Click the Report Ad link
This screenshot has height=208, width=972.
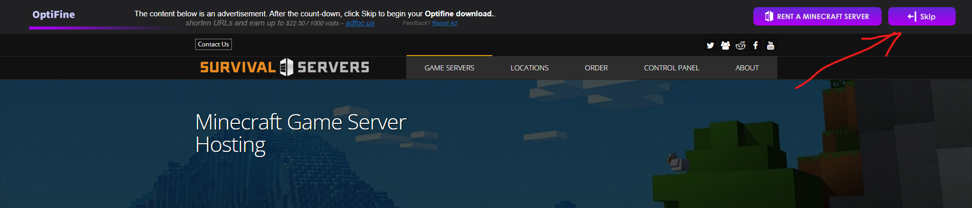(444, 23)
